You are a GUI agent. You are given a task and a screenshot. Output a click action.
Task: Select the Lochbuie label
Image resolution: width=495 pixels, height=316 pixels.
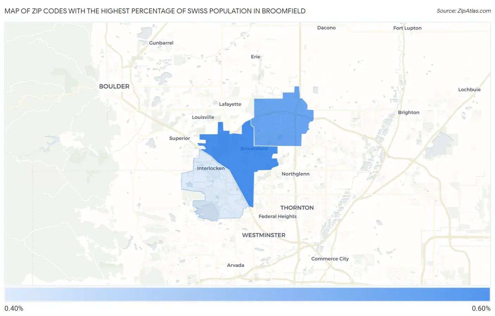tap(469, 90)
